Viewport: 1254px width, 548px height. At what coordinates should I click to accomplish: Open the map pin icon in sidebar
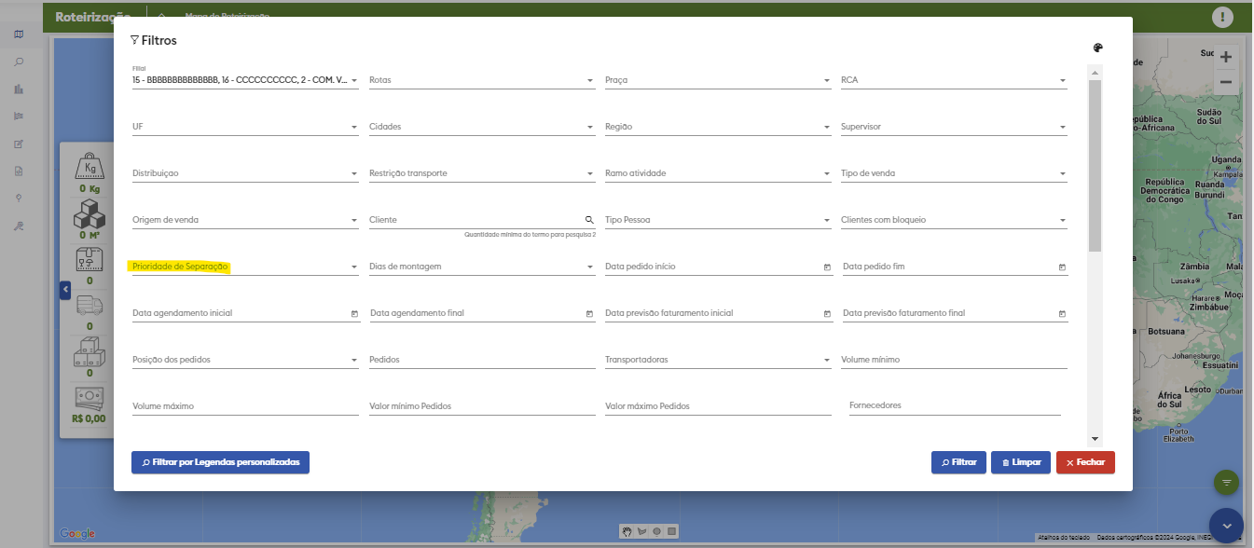[19, 199]
